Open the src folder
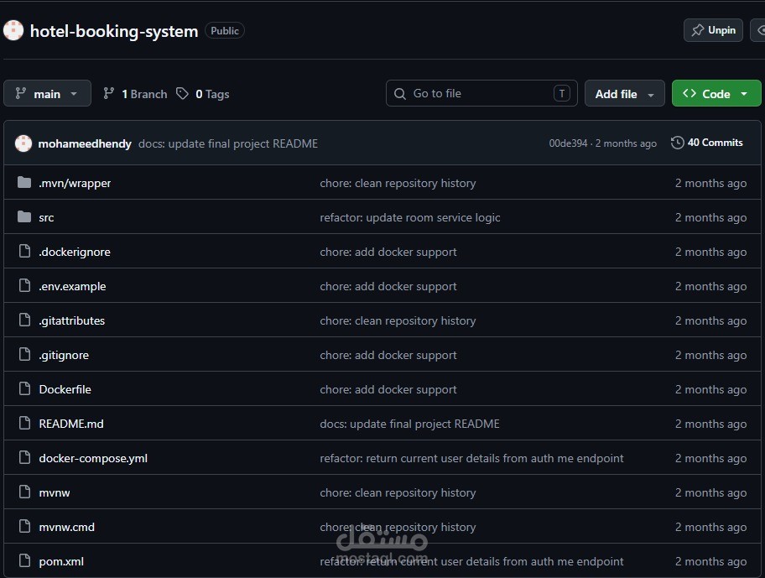The image size is (765, 578). (46, 217)
